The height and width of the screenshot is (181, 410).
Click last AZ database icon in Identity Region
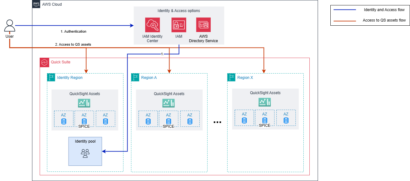tap(105, 121)
